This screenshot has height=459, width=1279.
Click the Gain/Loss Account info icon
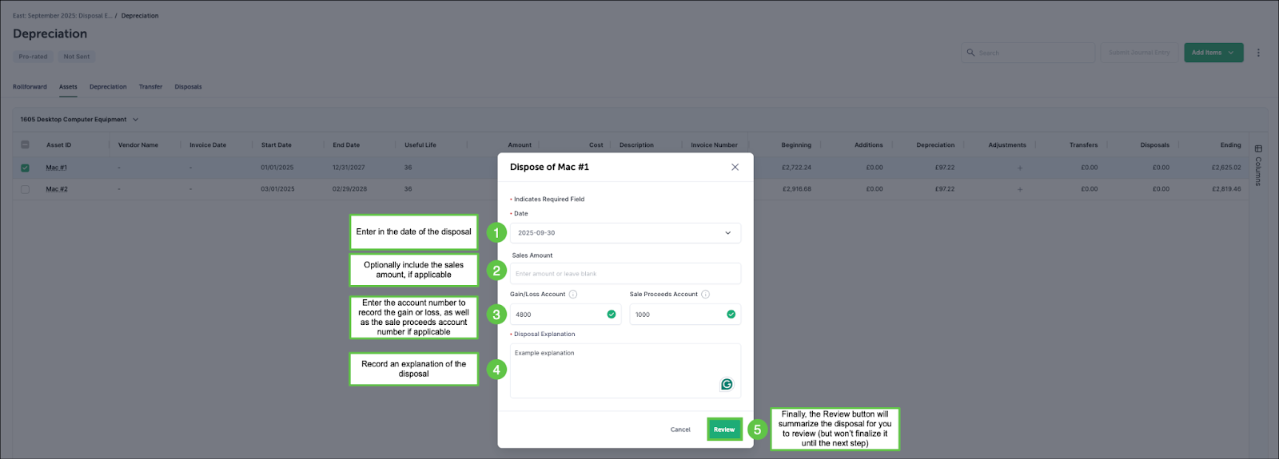573,295
